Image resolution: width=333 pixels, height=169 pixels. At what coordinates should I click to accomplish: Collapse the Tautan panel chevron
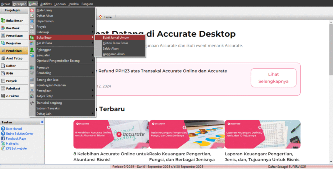42,122
